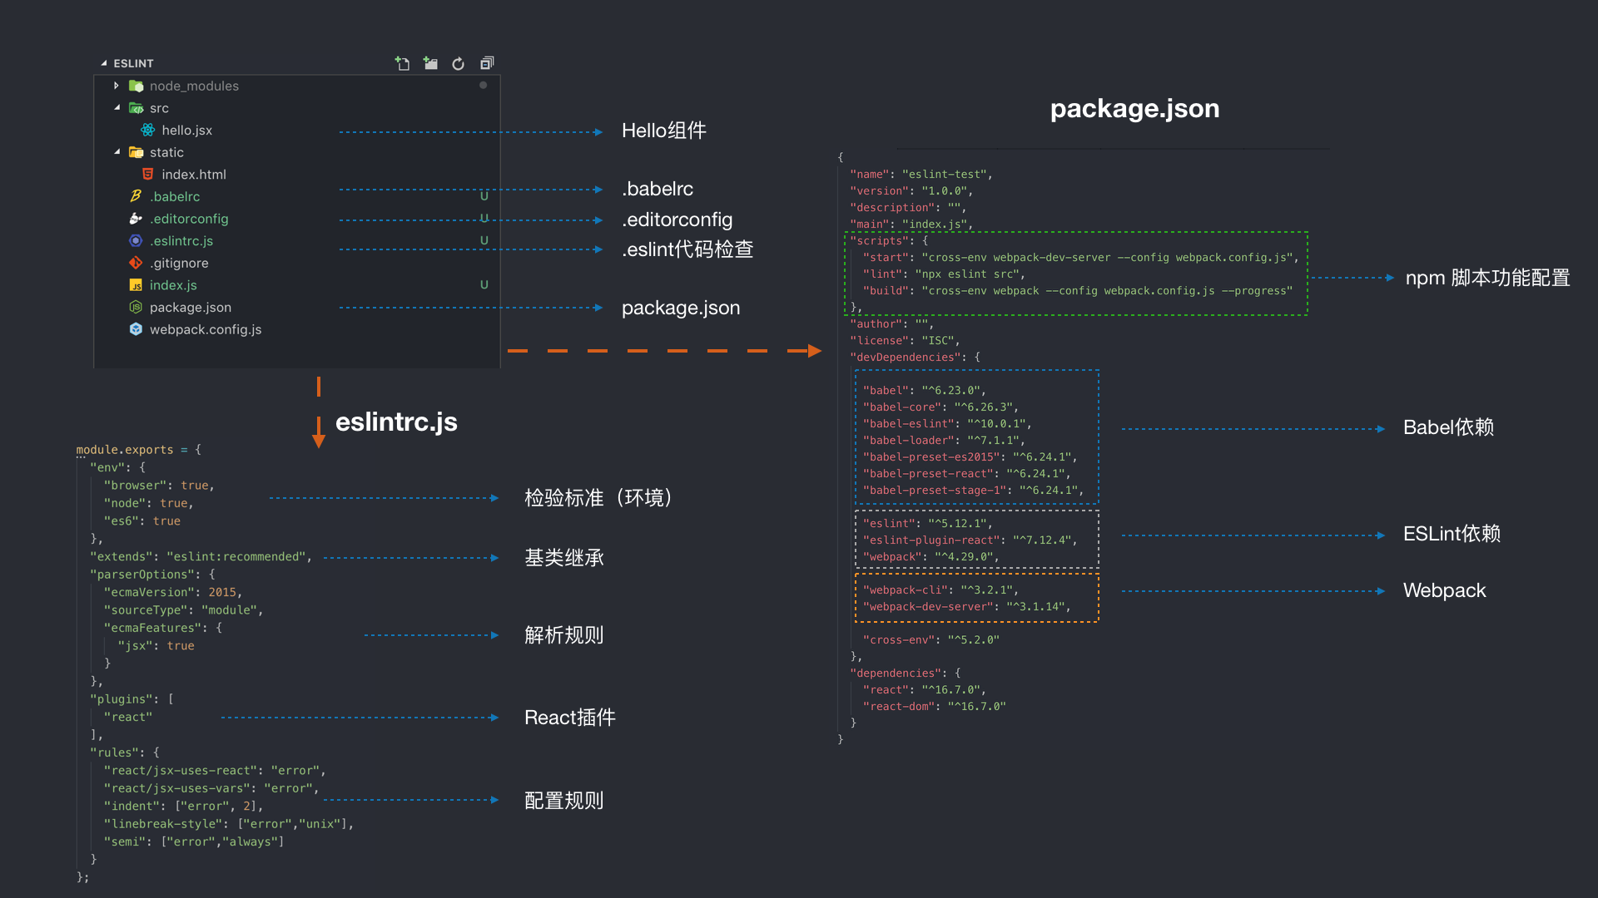Click the untracked U badge on .eslintrc.js
Screen dimensions: 1598x898
pyautogui.click(x=484, y=240)
